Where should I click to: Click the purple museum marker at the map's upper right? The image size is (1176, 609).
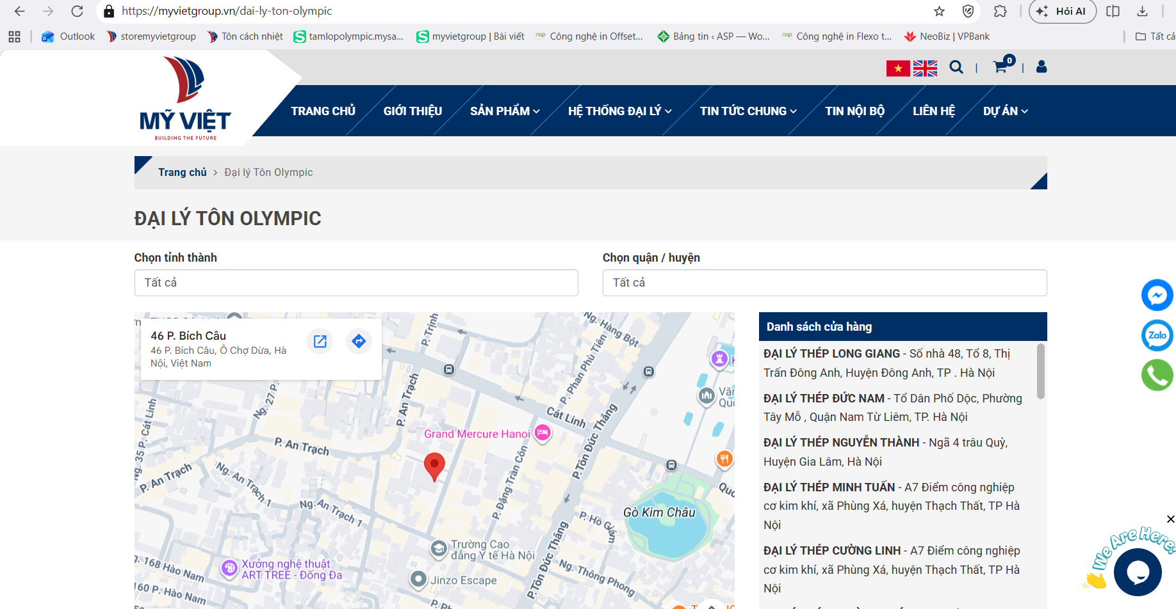coord(719,358)
